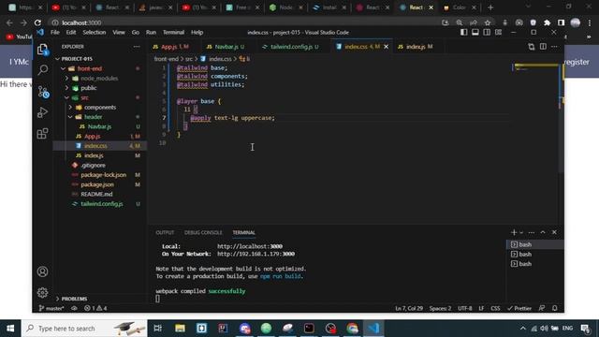
Task: Switch to the tailwind.config.js editor tab
Action: tap(293, 47)
